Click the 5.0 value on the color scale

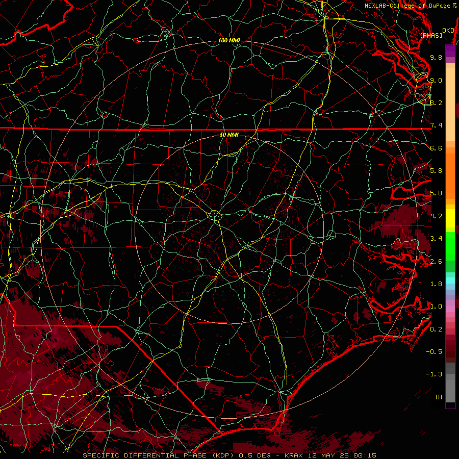[x=436, y=193]
